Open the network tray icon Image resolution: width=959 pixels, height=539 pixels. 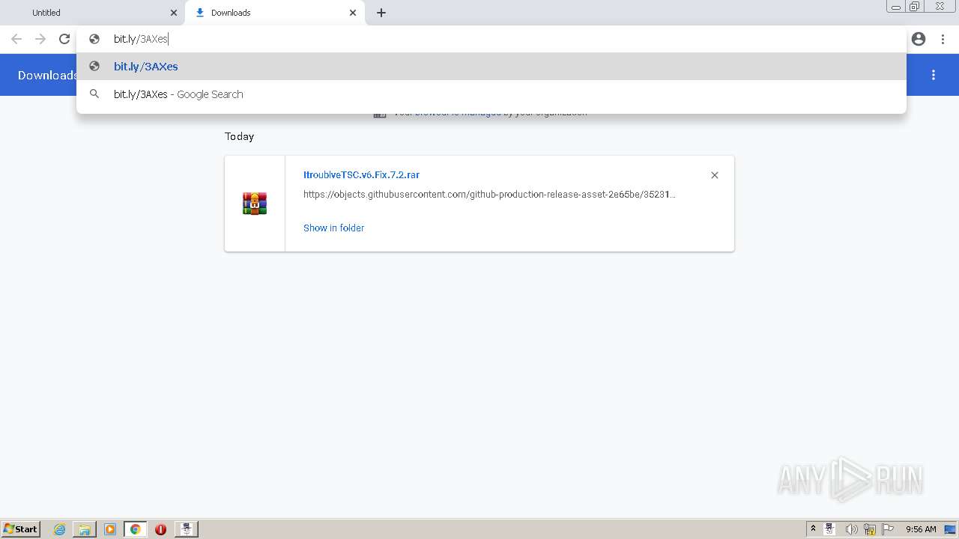pos(870,529)
